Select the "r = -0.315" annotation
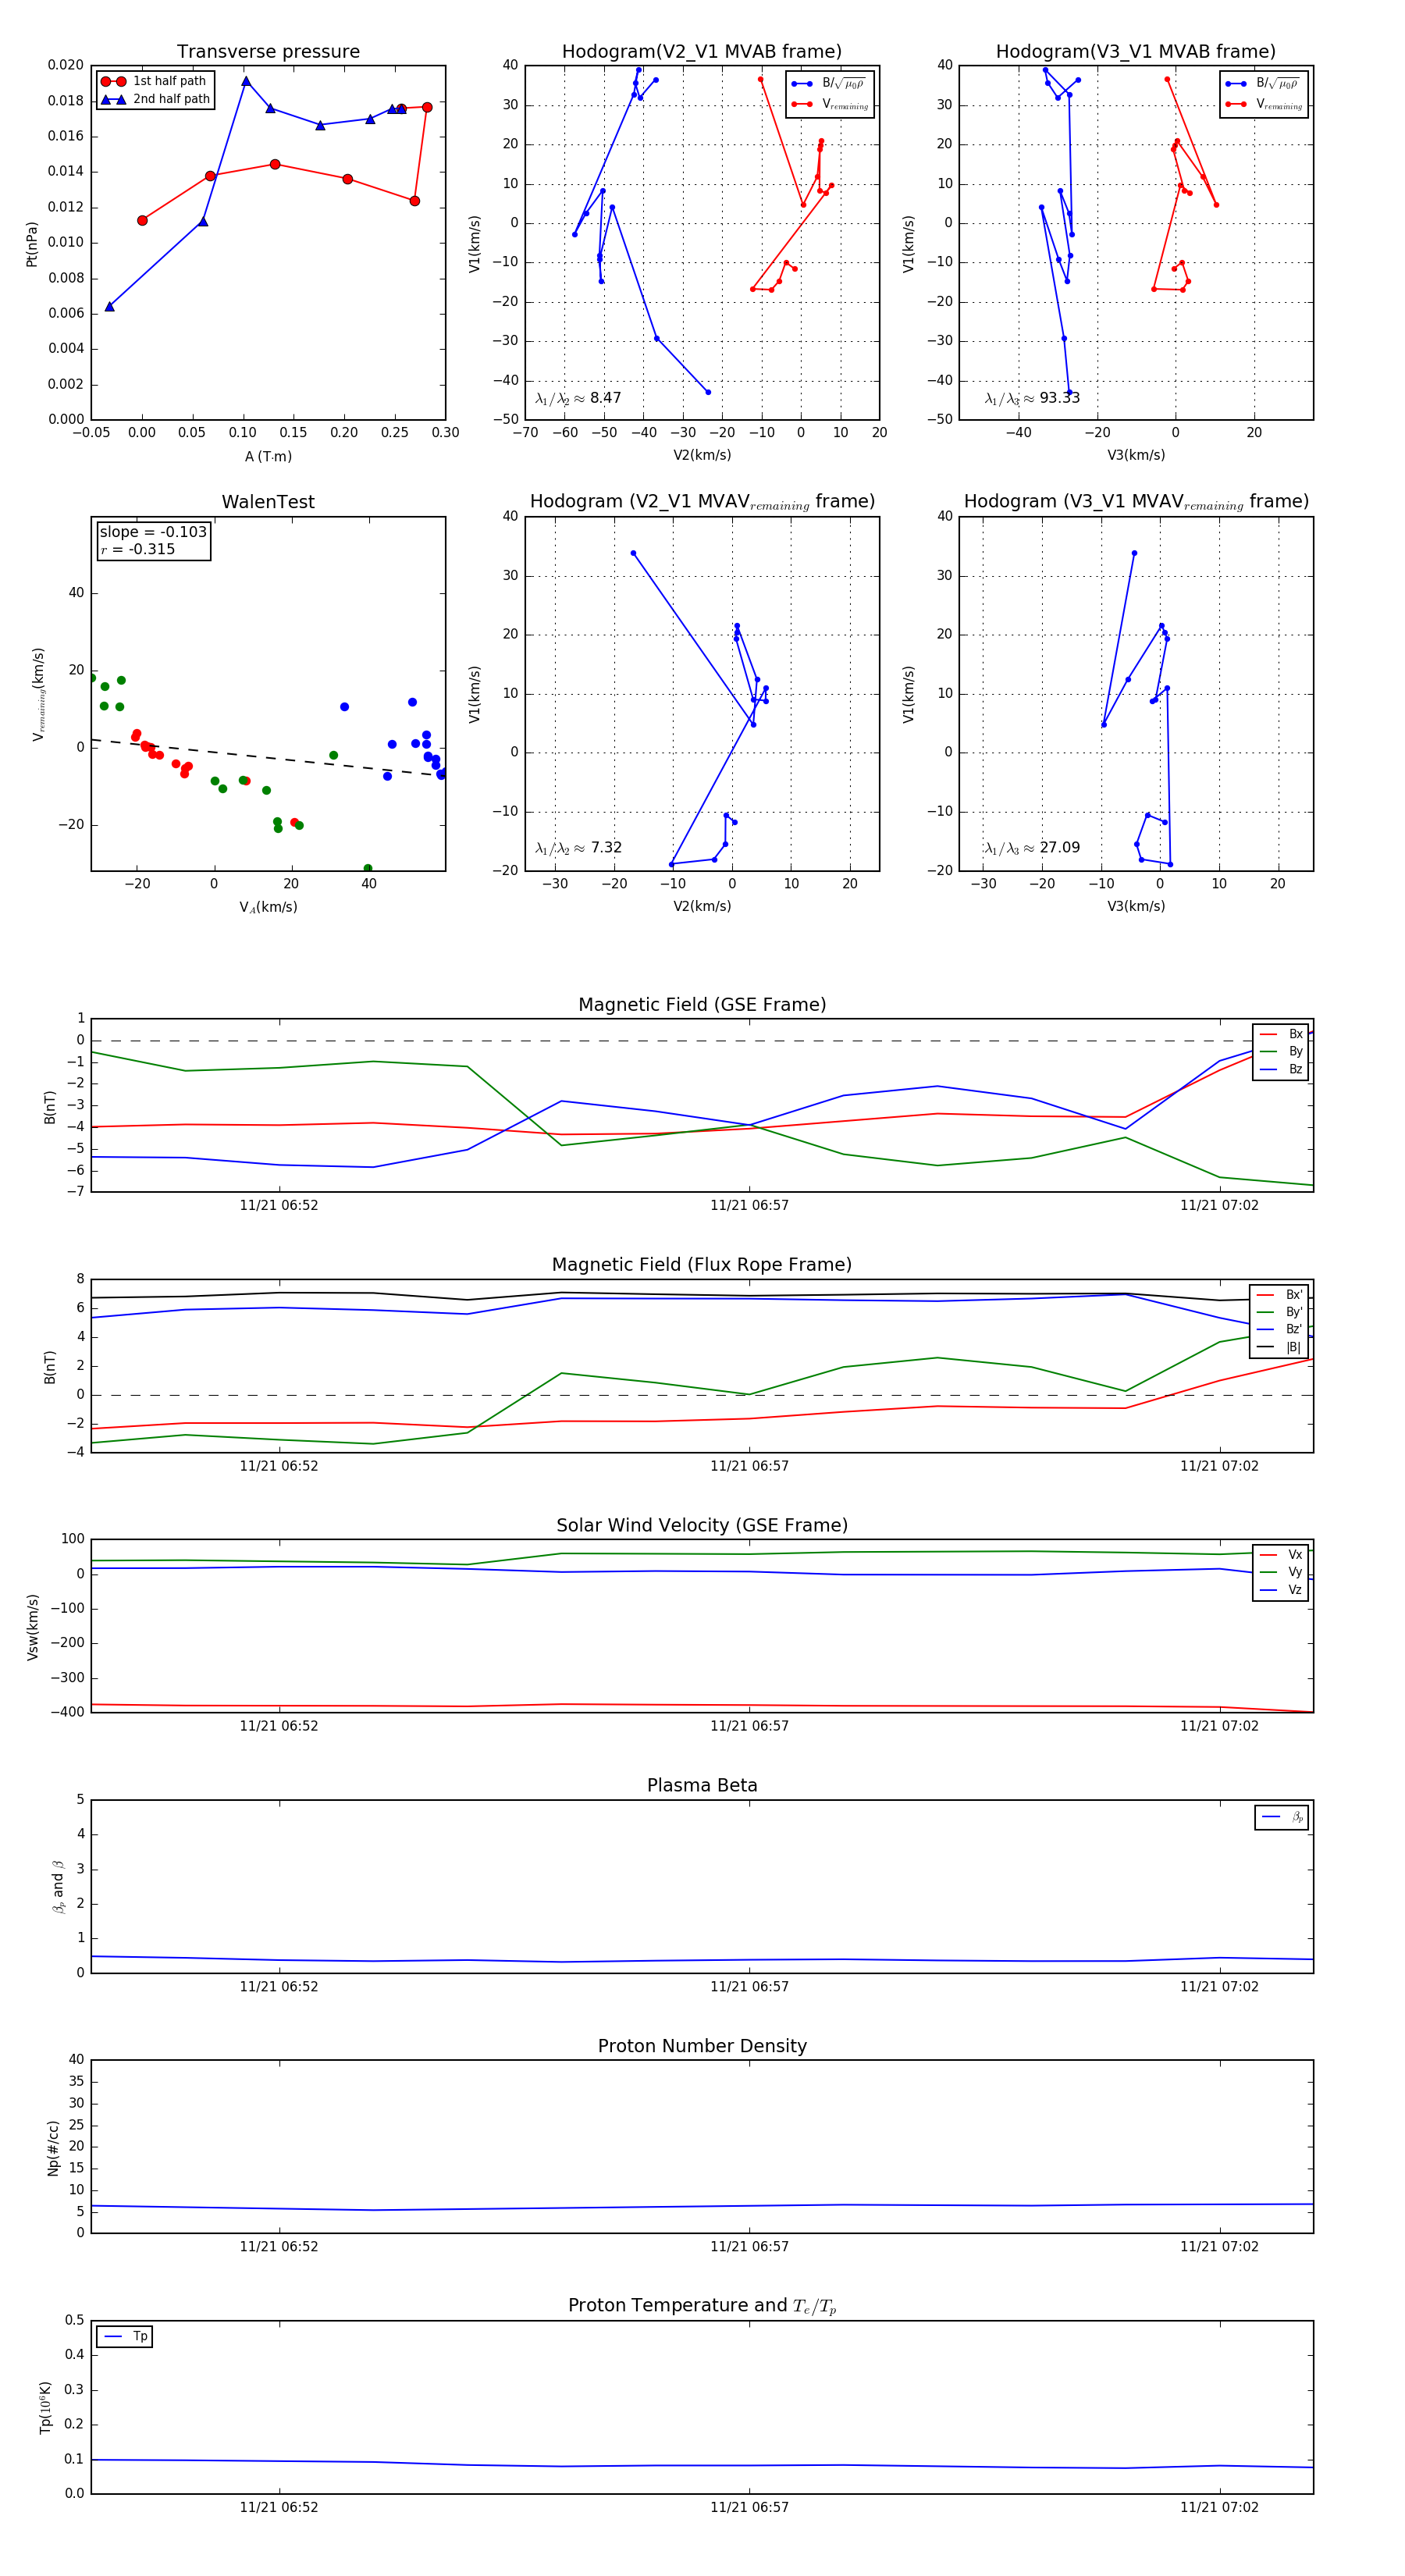The image size is (1405, 2576). click(x=138, y=549)
